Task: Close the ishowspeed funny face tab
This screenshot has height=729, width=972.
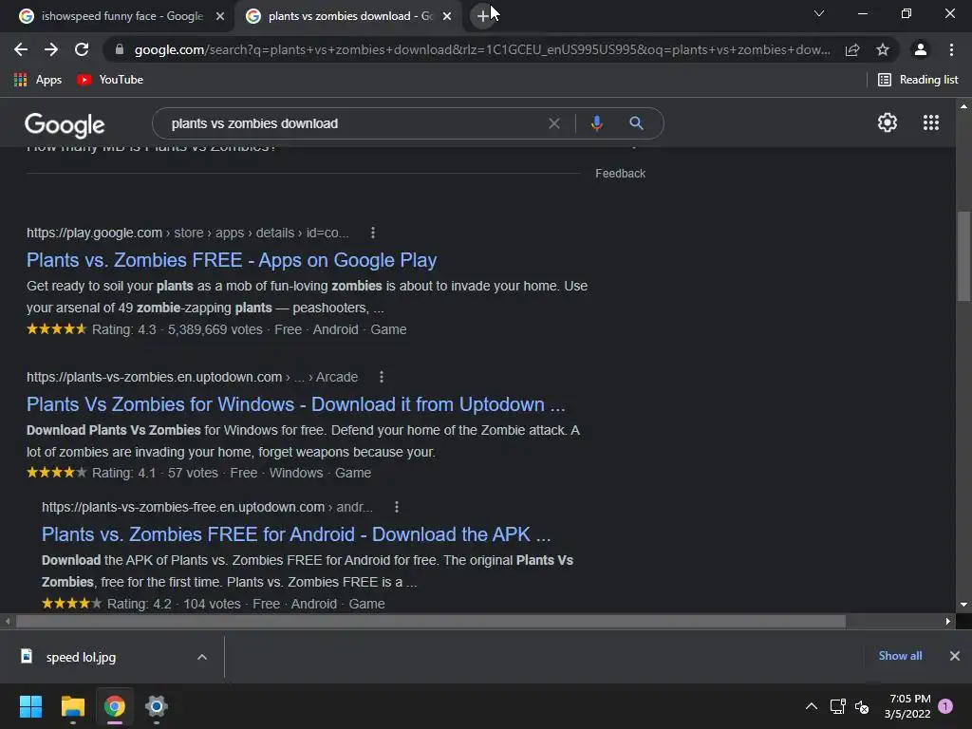Action: (220, 16)
